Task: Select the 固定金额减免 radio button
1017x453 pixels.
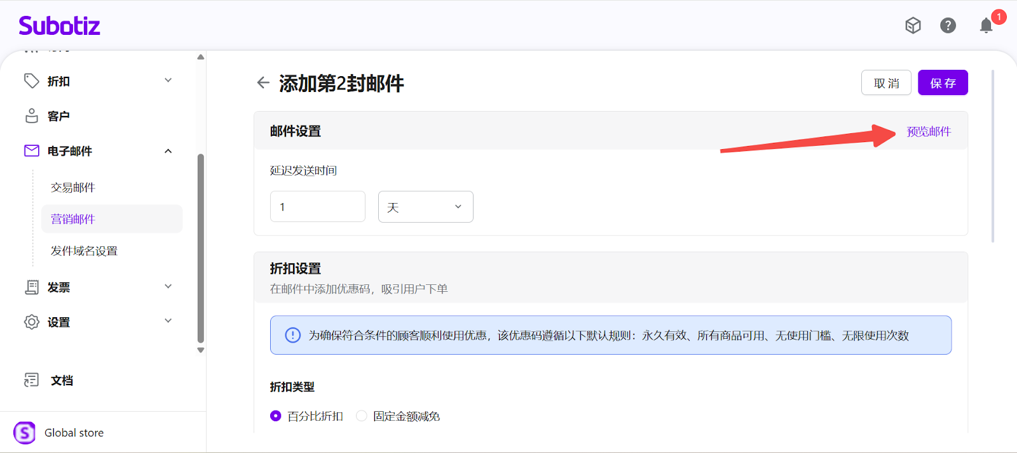Action: (362, 416)
